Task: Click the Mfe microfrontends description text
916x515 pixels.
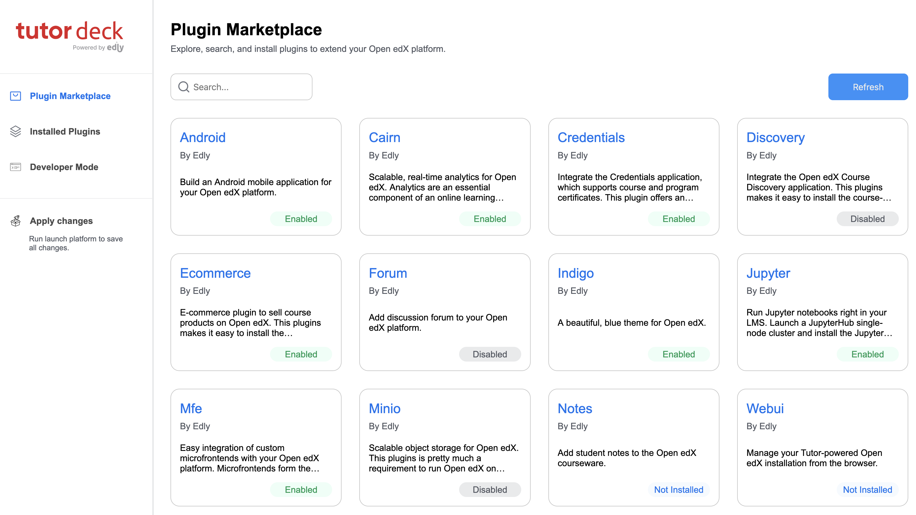Action: [250, 458]
